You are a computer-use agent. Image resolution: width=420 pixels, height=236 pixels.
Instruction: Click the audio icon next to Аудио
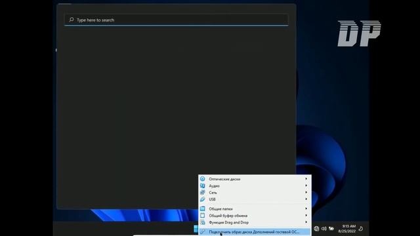tap(203, 186)
